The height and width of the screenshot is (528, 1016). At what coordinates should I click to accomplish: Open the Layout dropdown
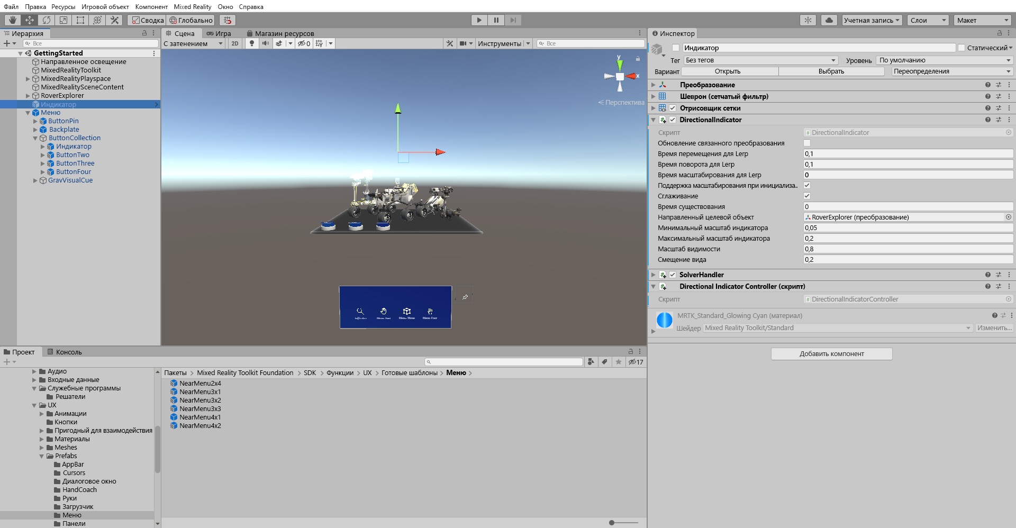(983, 20)
